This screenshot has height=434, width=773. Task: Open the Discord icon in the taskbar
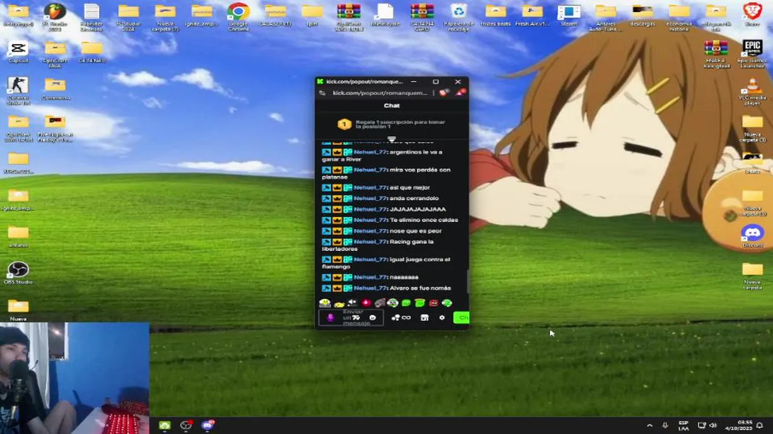(208, 426)
